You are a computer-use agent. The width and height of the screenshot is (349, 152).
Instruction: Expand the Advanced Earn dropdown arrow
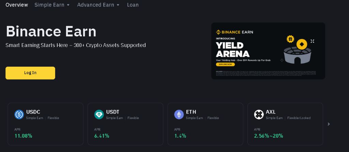point(118,5)
